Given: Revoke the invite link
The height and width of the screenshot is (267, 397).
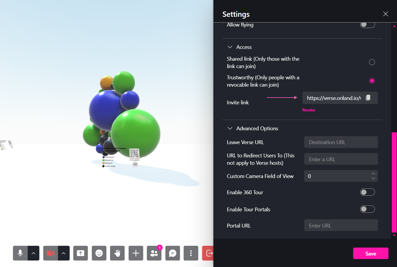Looking at the screenshot, I should point(309,110).
